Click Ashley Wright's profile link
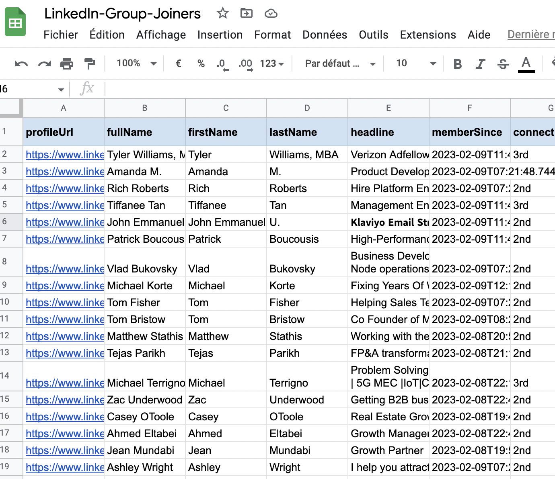555x479 pixels. point(64,467)
